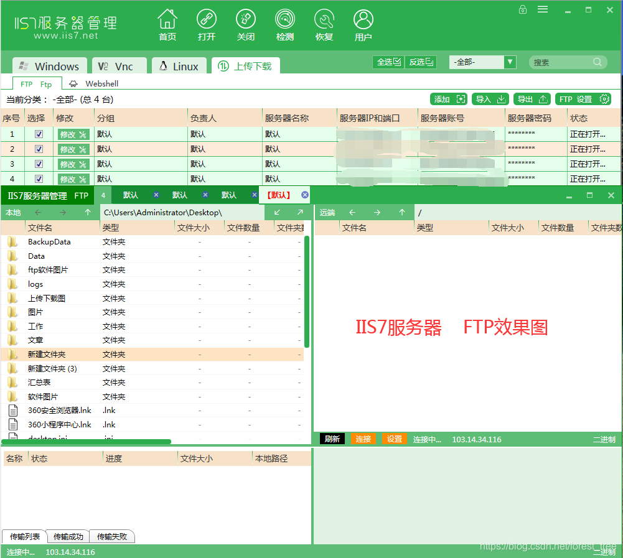Click the 刷新 refresh button
This screenshot has height=558, width=623.
[x=332, y=439]
